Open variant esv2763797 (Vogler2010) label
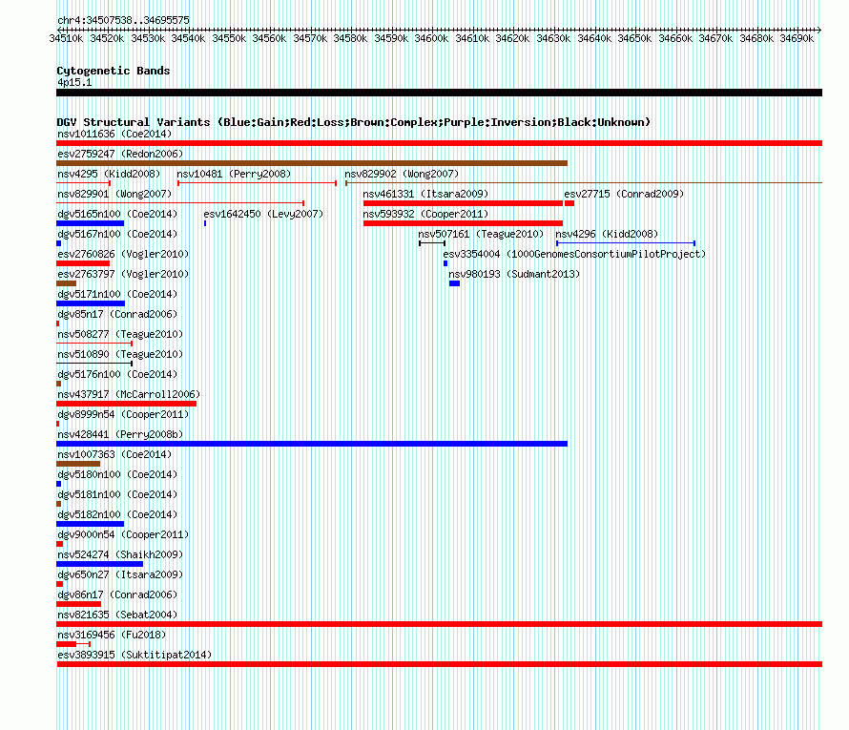Viewport: 849px width, 730px height. [x=123, y=274]
